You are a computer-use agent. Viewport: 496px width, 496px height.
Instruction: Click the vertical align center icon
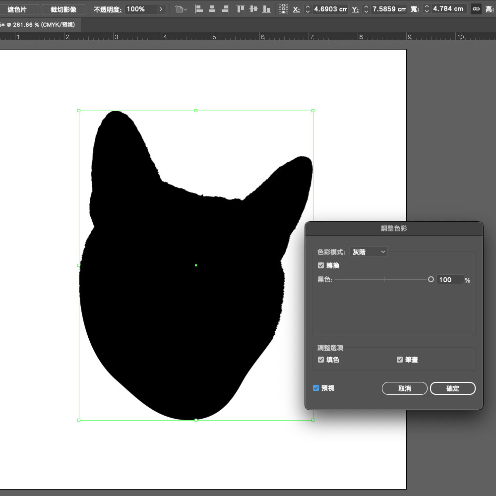[x=253, y=9]
